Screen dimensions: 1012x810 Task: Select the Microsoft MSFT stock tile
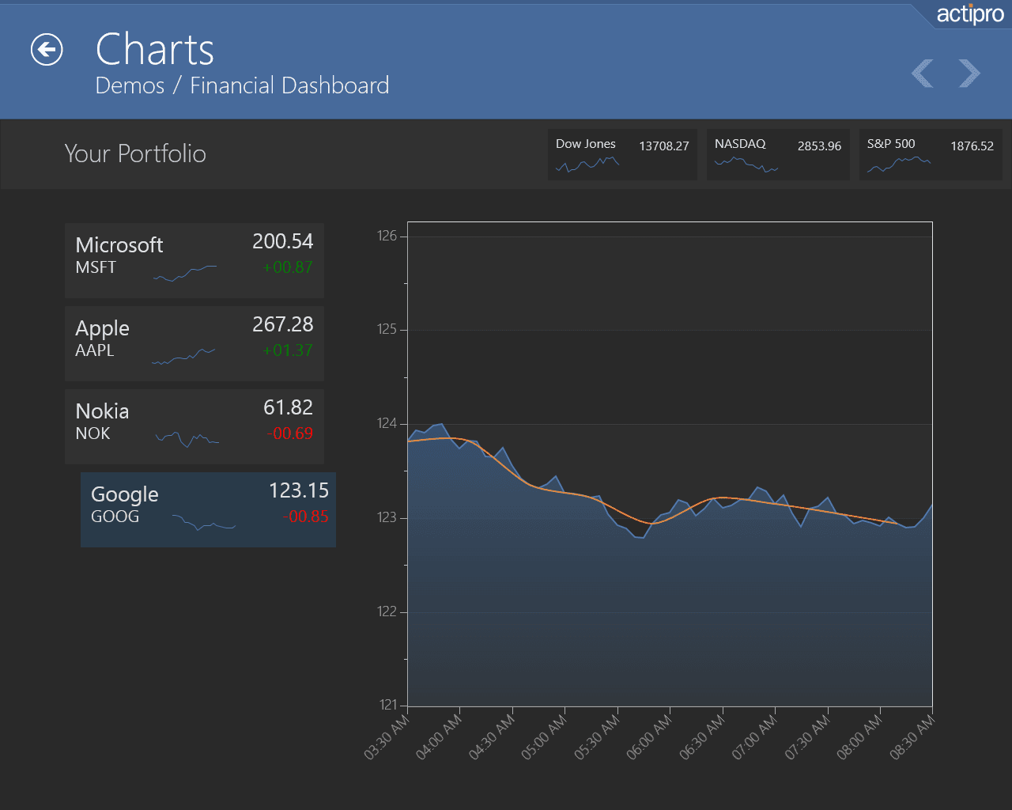(194, 261)
